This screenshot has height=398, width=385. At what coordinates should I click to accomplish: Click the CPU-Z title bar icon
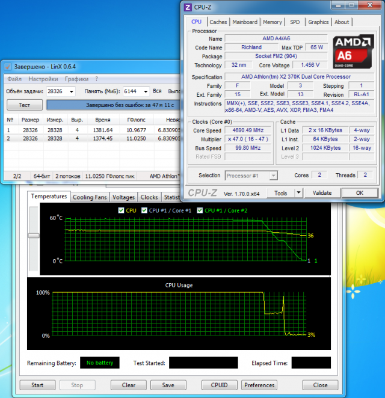pyautogui.click(x=188, y=7)
